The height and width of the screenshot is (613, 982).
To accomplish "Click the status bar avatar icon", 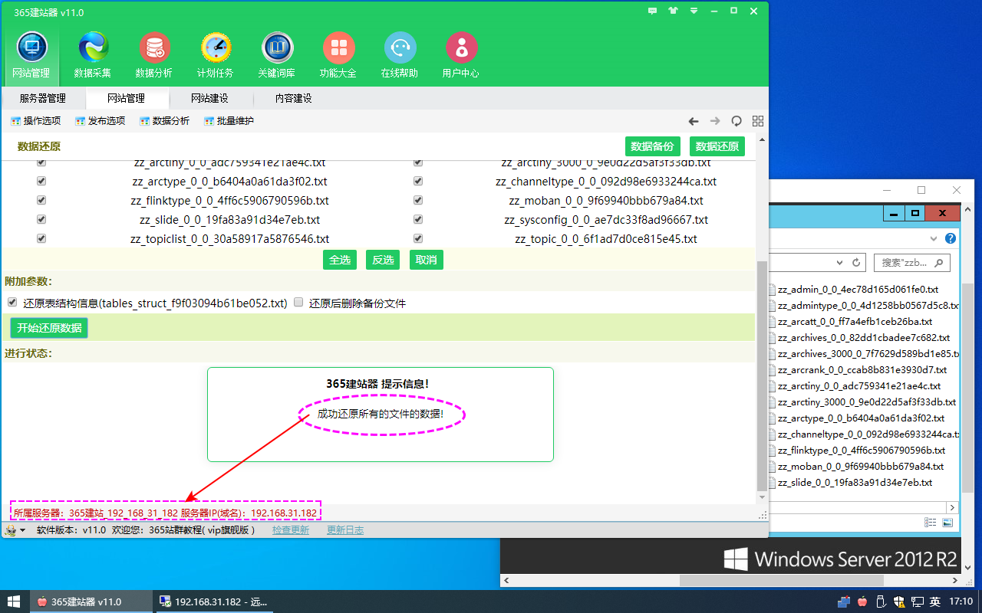I will [x=11, y=530].
